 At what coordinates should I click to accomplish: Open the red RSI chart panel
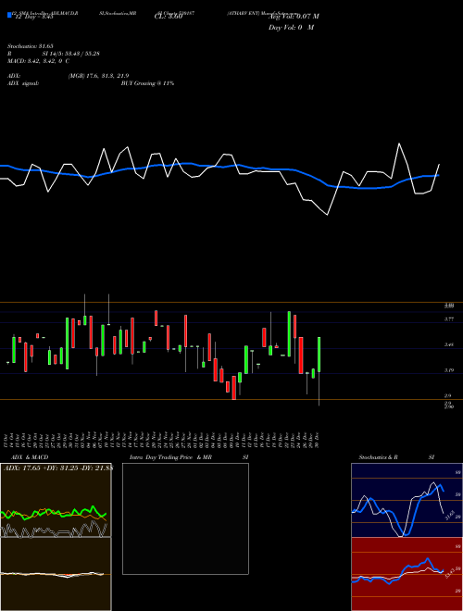[407, 574]
